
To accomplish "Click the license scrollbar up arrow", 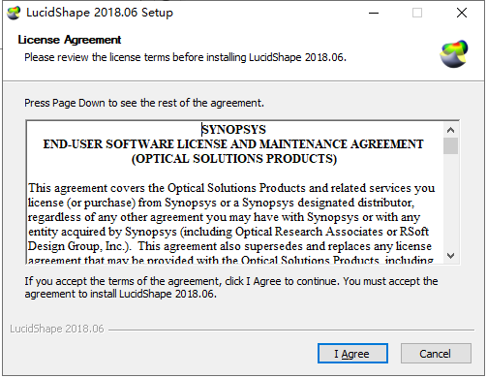I will [x=452, y=131].
